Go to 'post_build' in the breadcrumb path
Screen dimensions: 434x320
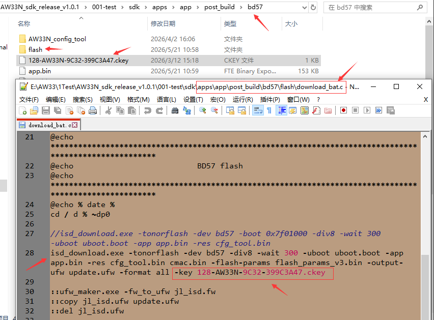coord(220,7)
